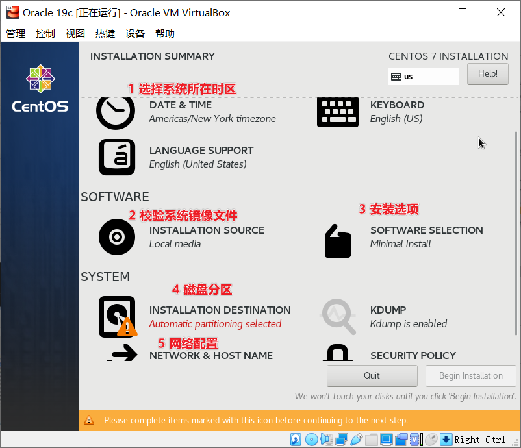This screenshot has height=448, width=521.
Task: Click the Begin Installation button
Action: [x=470, y=375]
